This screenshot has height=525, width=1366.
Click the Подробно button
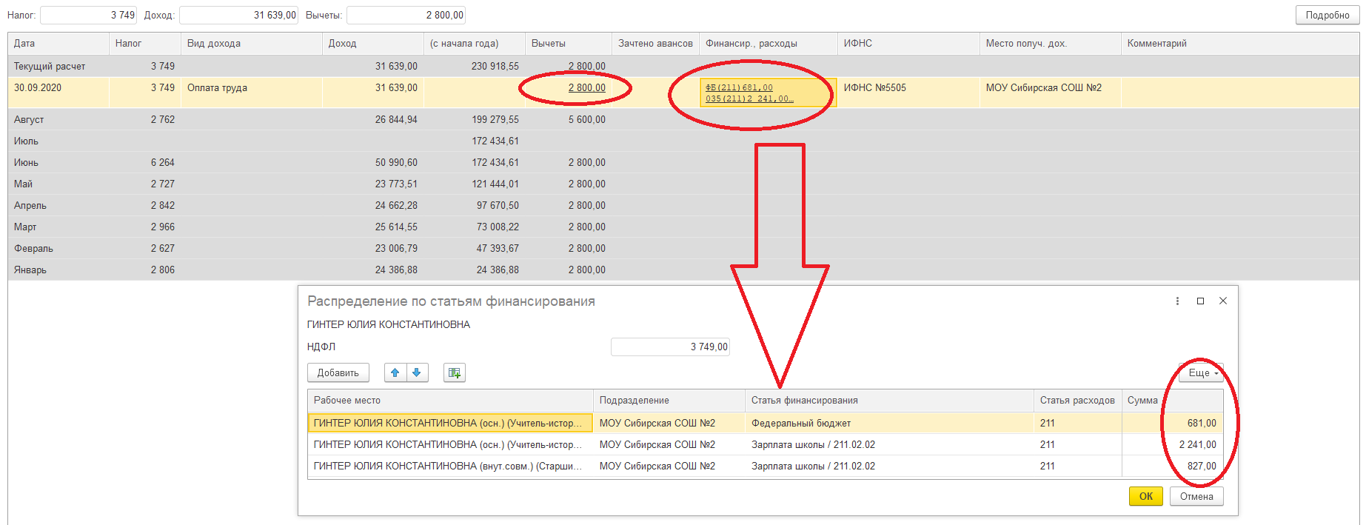pyautogui.click(x=1327, y=15)
